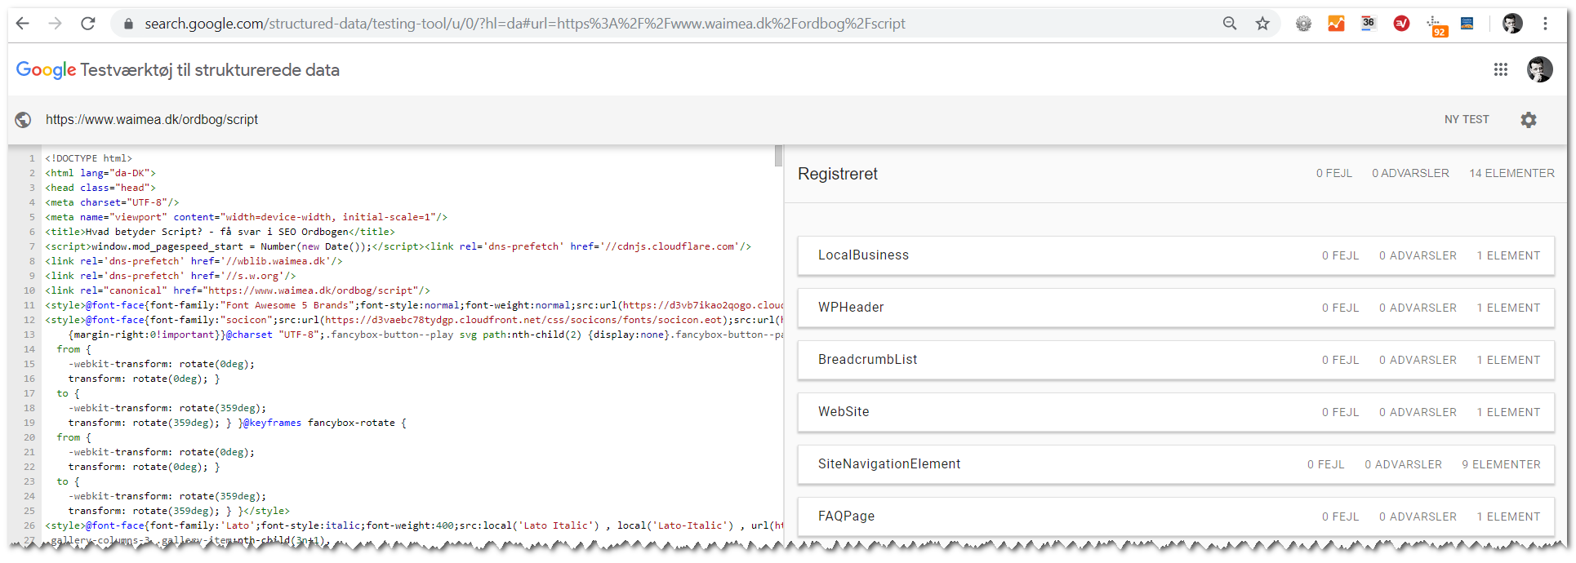This screenshot has width=1576, height=563.
Task: Open the FAQPage result row
Action: point(1175,516)
